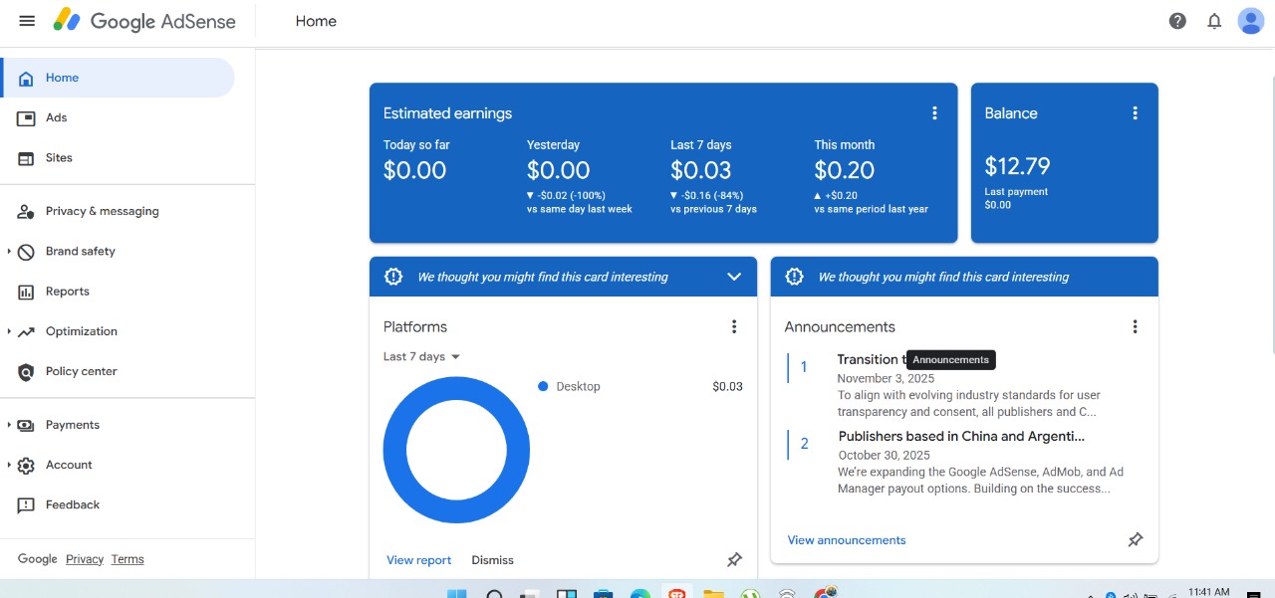
Task: Click the View report link
Action: pos(418,560)
